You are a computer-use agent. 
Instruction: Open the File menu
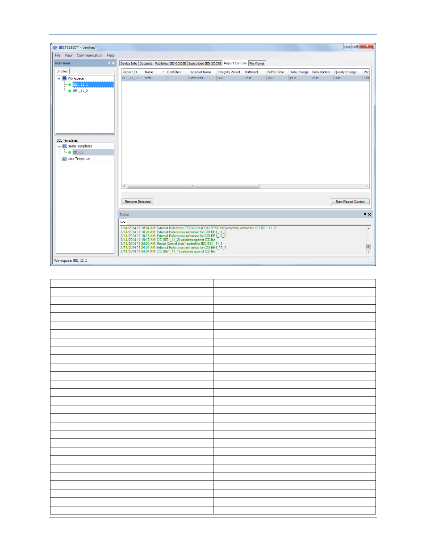(x=58, y=55)
